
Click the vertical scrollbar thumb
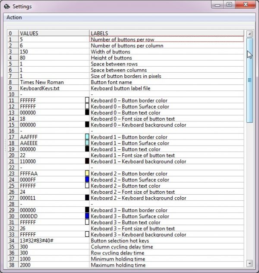tap(250, 80)
